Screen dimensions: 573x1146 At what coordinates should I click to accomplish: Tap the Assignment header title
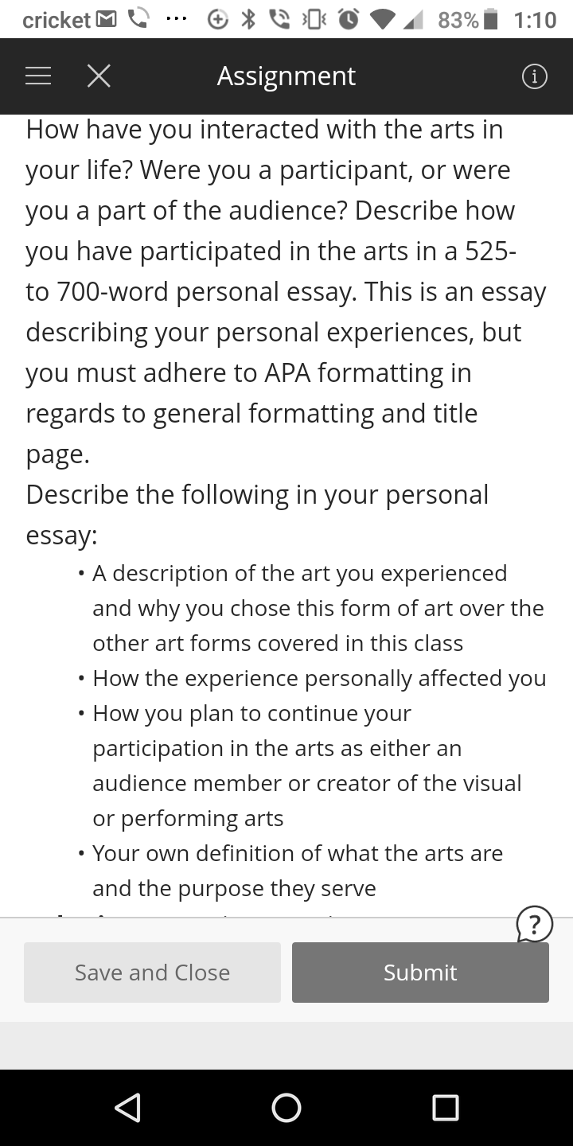(286, 76)
